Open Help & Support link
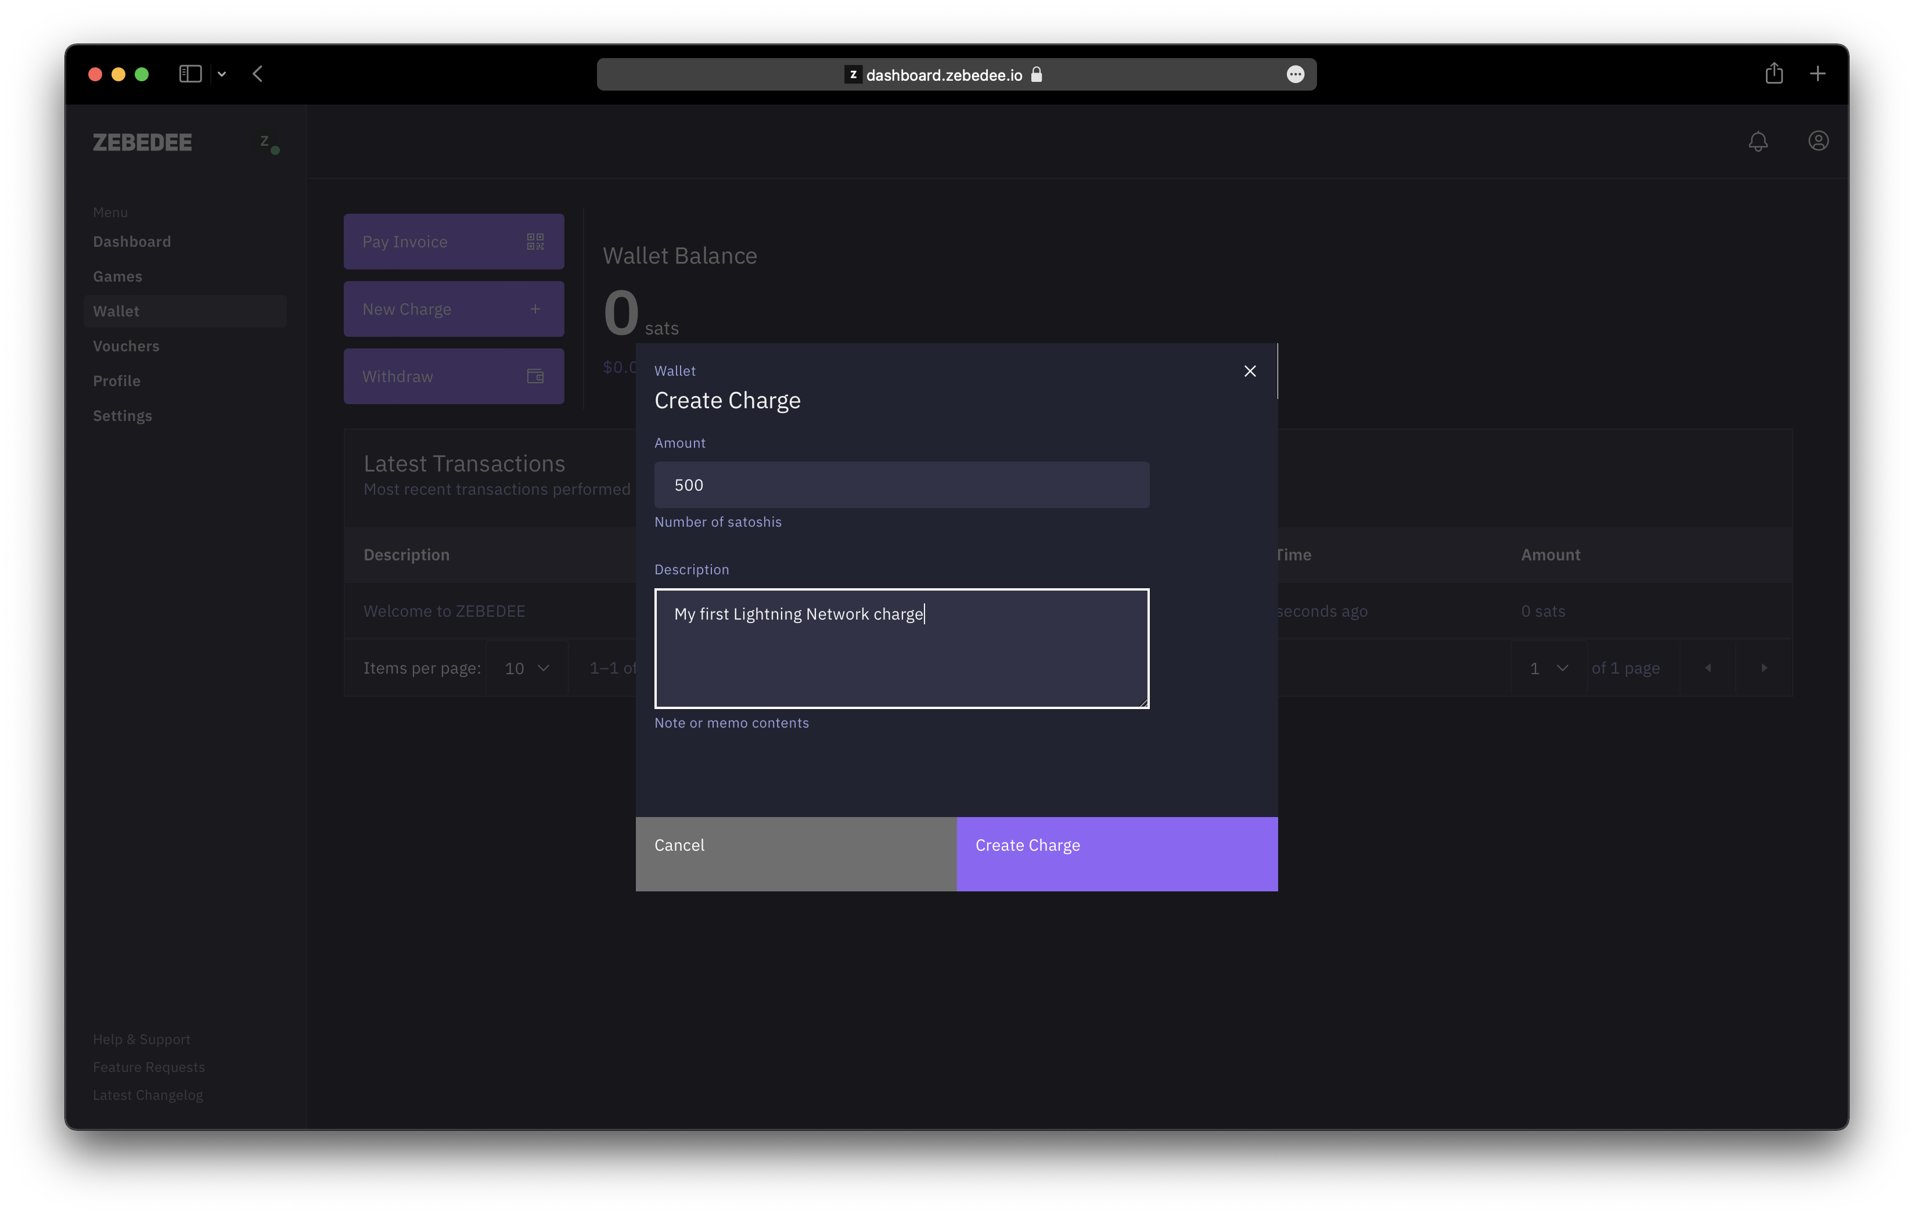 142,1039
